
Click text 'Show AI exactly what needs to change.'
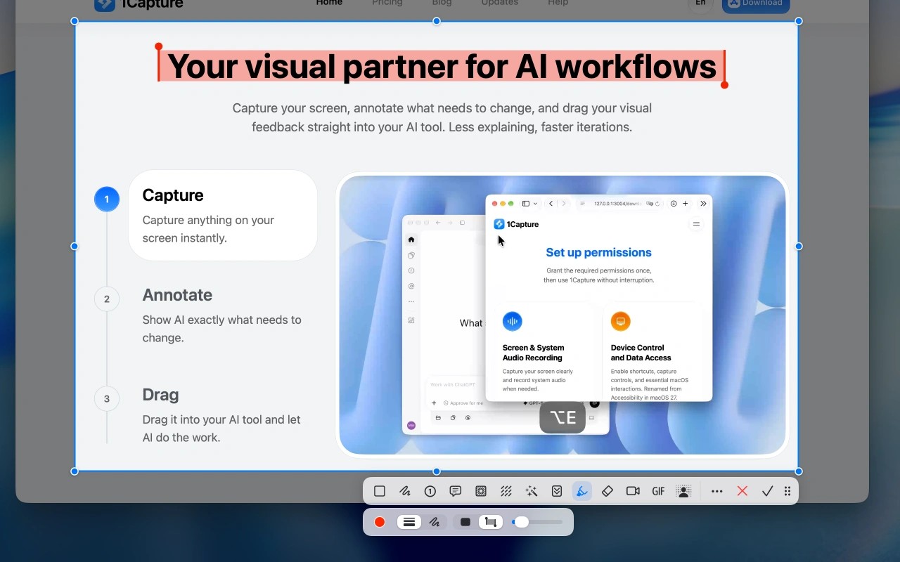(221, 329)
